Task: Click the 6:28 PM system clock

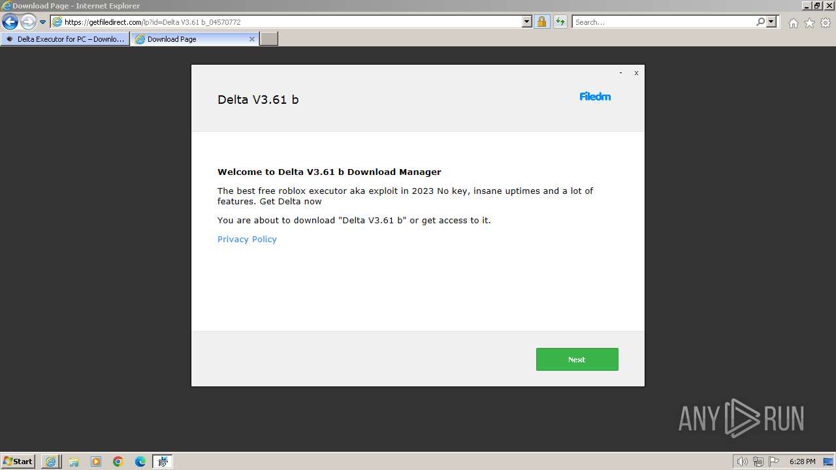Action: coord(802,462)
